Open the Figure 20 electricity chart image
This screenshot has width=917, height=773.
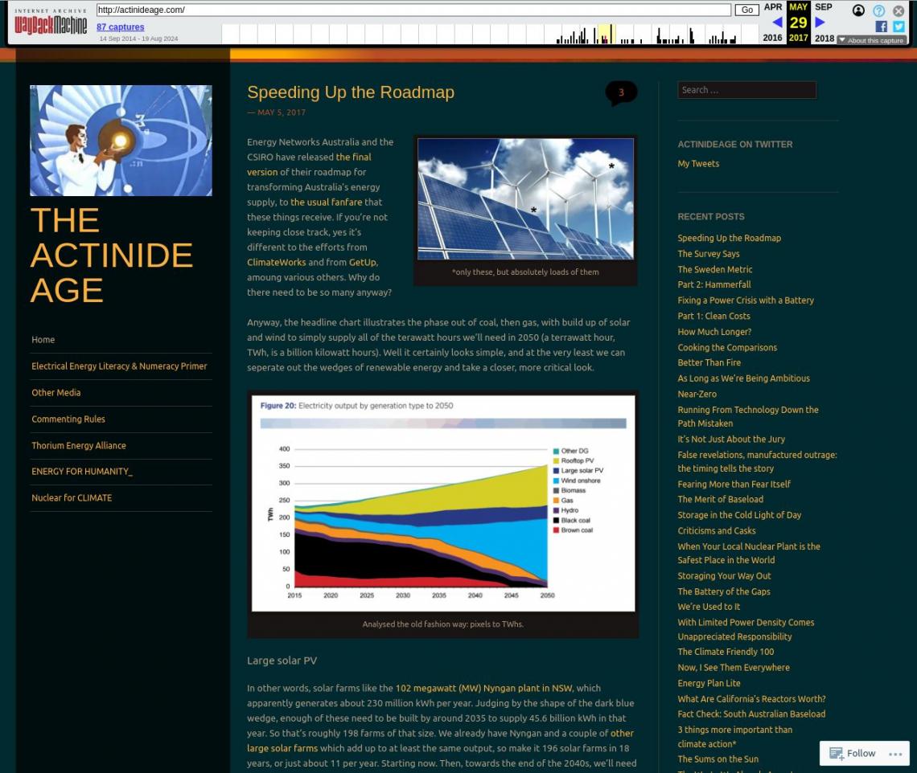pos(443,504)
